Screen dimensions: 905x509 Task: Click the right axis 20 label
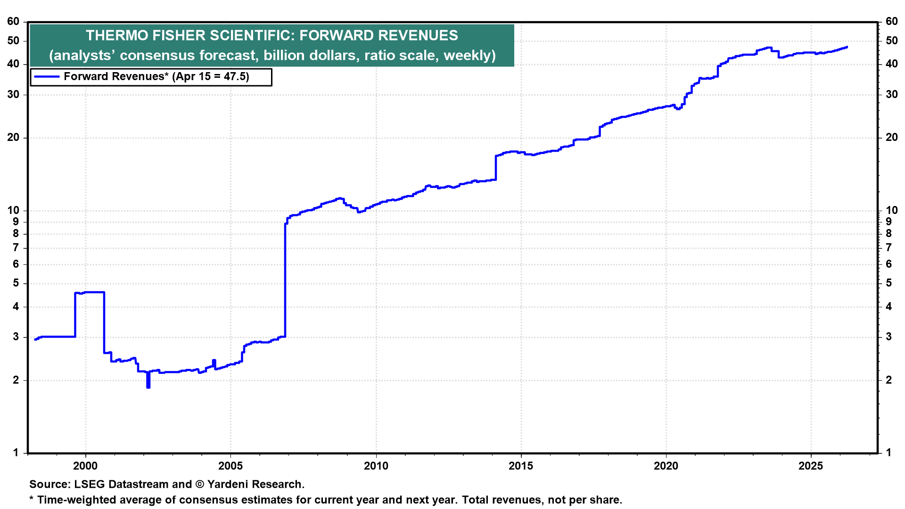(x=891, y=138)
